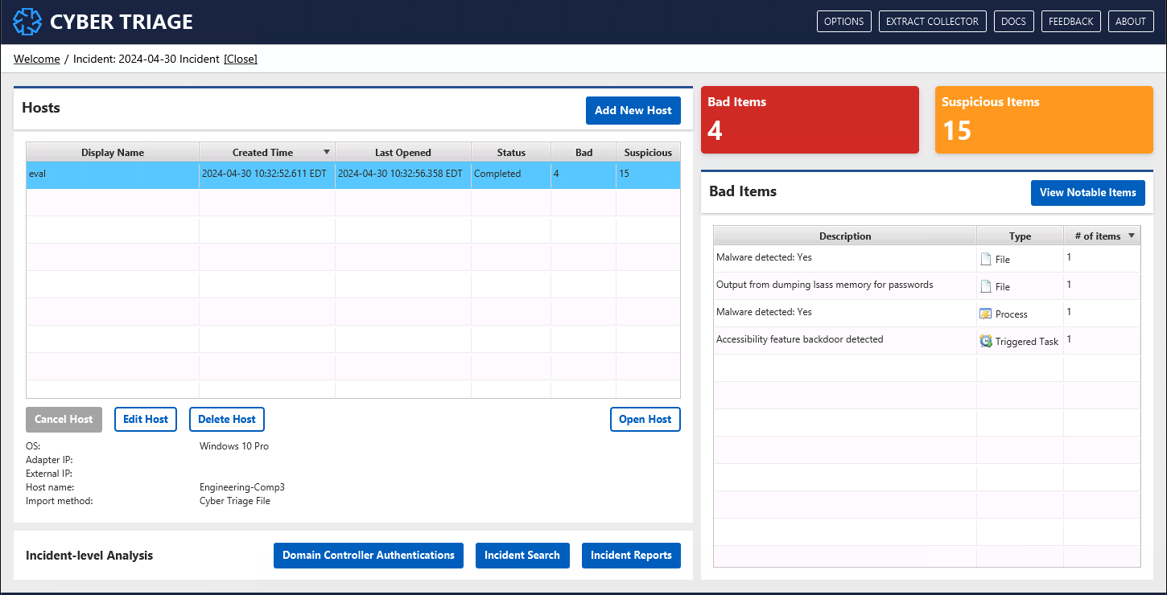Open the orange Suspicious Items card
The height and width of the screenshot is (595, 1167).
[x=1043, y=120]
